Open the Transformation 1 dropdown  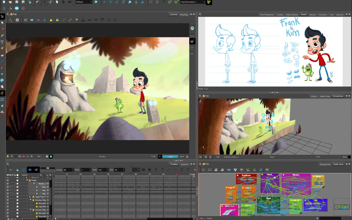[x=193, y=2]
